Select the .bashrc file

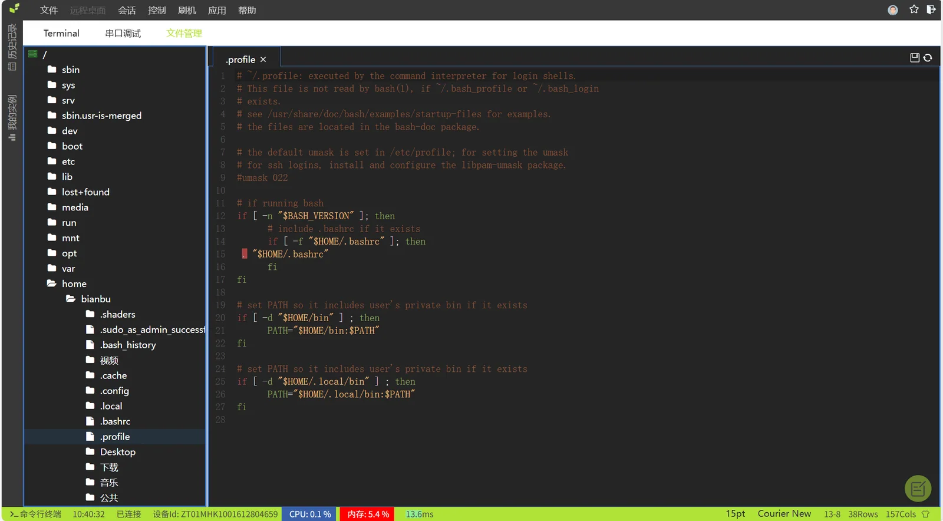[115, 421]
